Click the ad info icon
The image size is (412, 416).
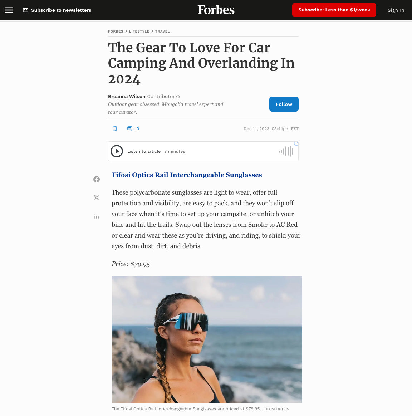pyautogui.click(x=296, y=144)
